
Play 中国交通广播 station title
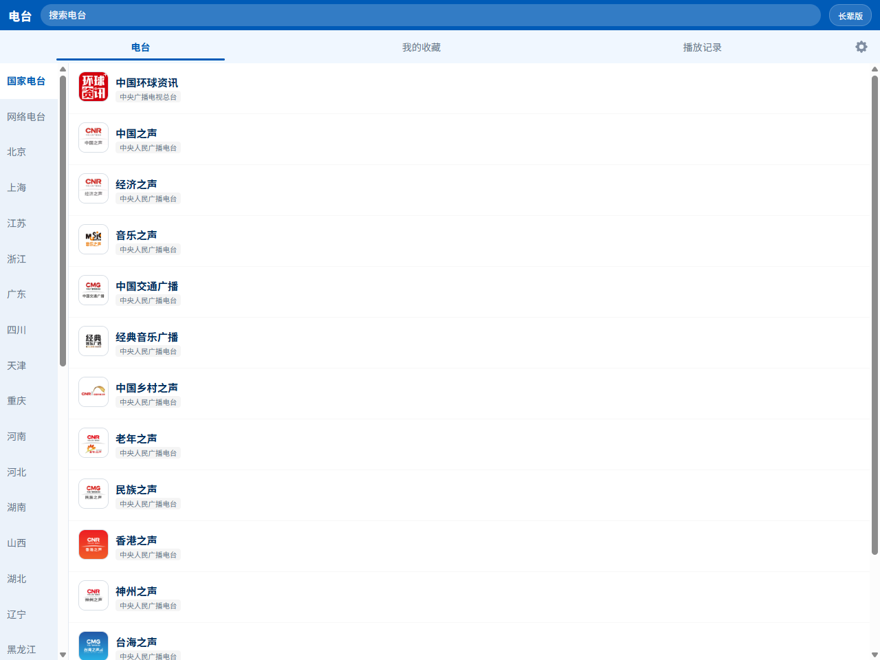coord(146,286)
